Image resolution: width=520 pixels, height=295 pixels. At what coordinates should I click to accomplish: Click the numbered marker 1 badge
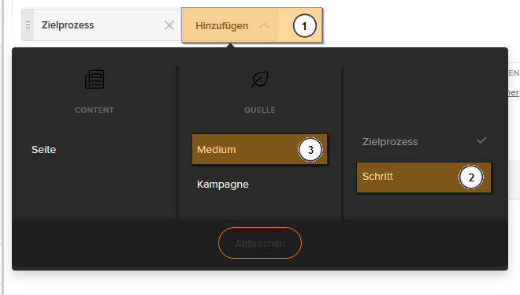coord(304,26)
